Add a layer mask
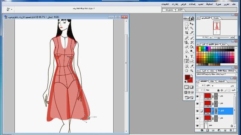 click(207, 130)
